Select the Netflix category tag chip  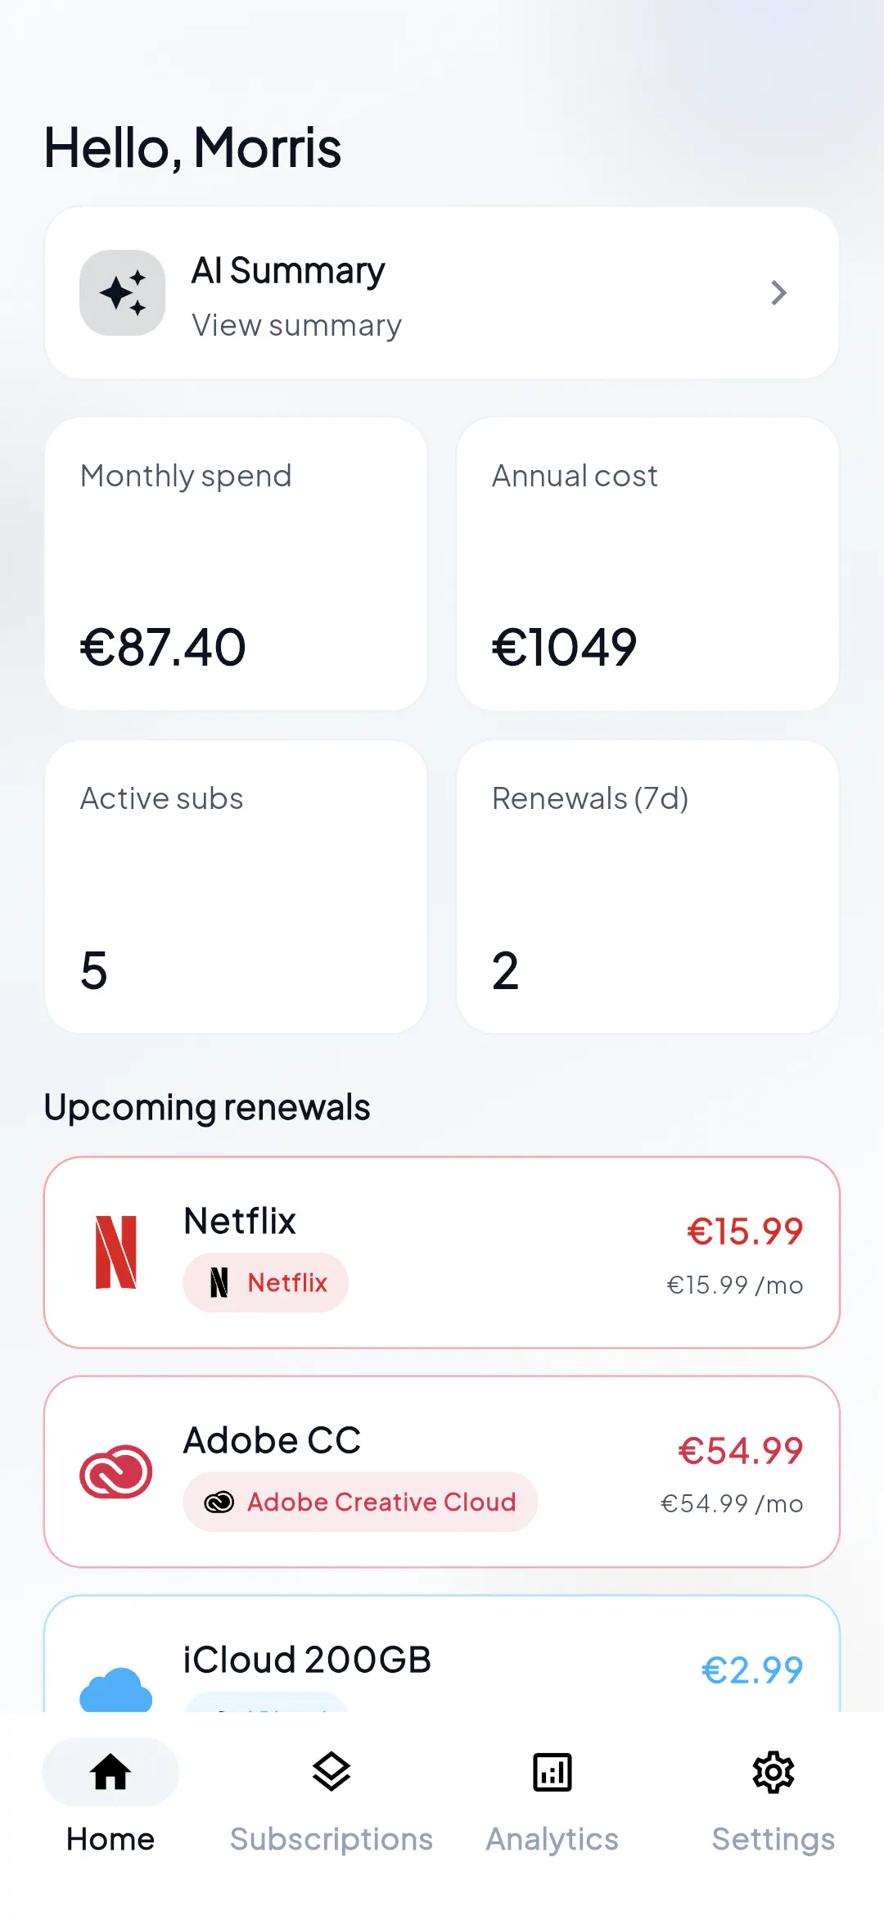265,1282
